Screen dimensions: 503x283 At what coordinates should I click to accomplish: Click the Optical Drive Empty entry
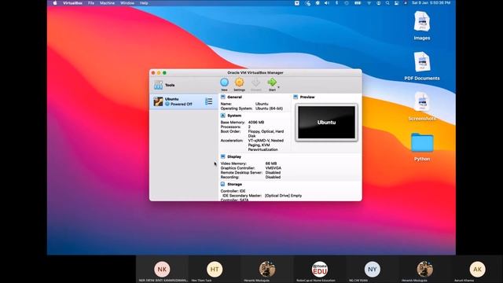coord(283,196)
